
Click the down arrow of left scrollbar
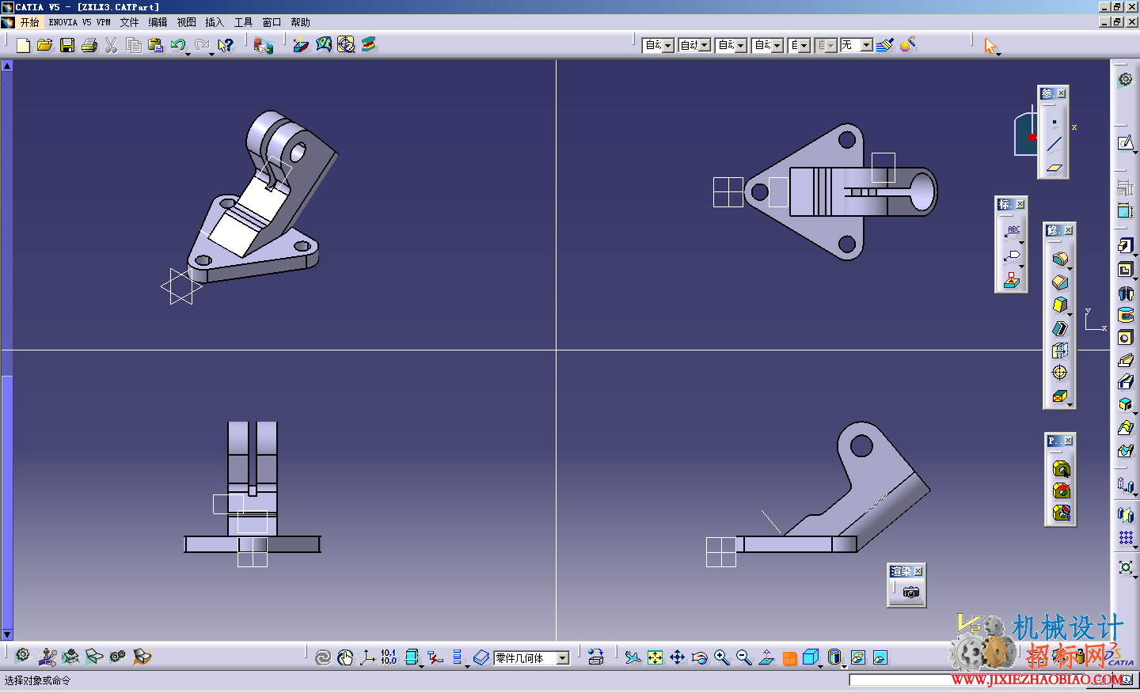pyautogui.click(x=7, y=634)
